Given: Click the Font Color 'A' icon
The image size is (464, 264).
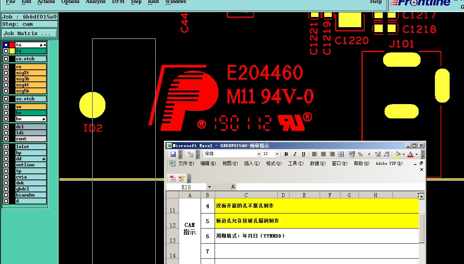Looking at the screenshot, I should click(410, 154).
